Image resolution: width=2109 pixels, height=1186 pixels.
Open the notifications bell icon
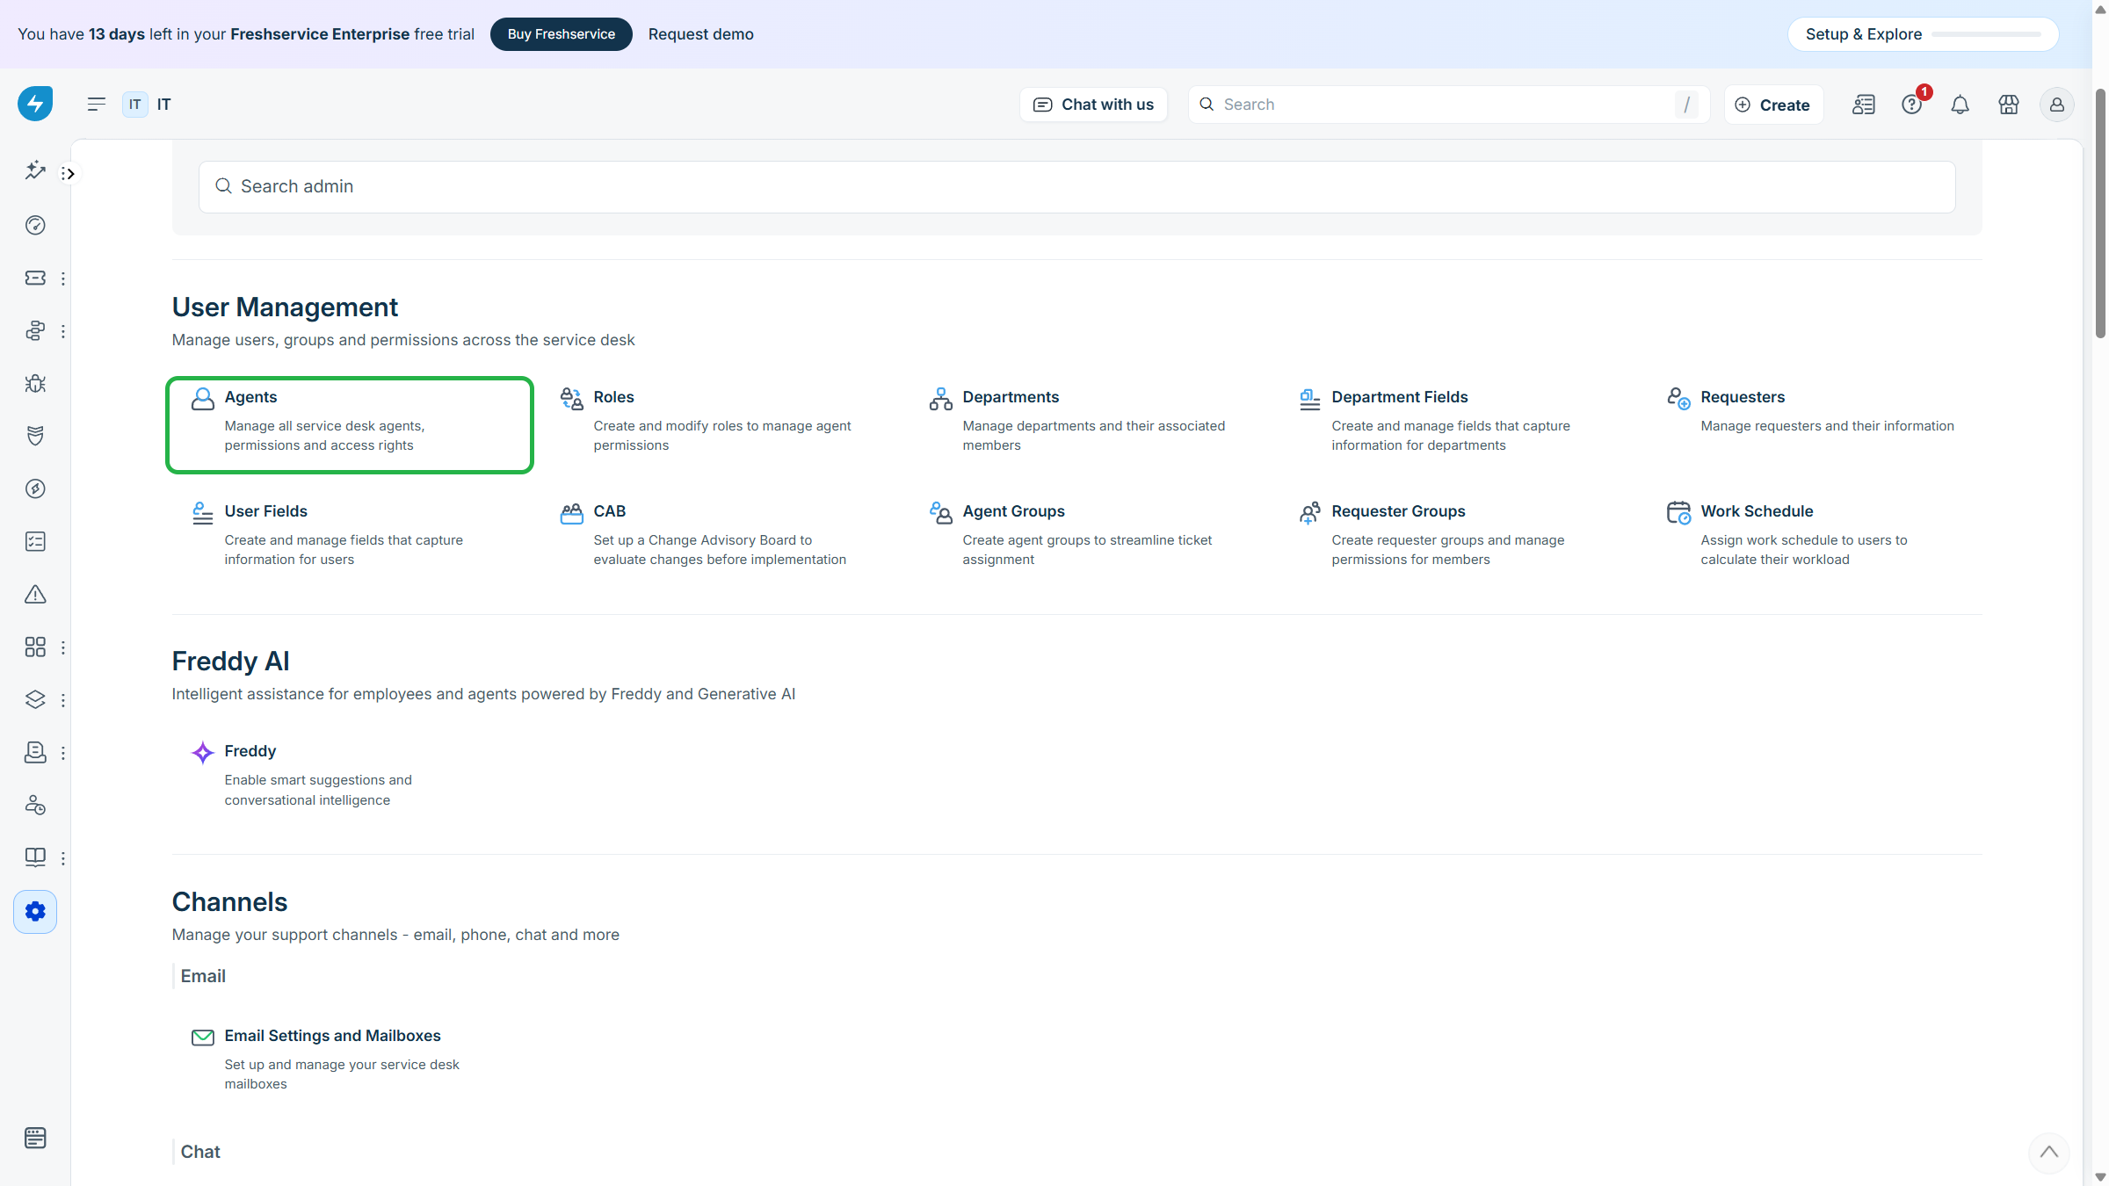click(1960, 105)
